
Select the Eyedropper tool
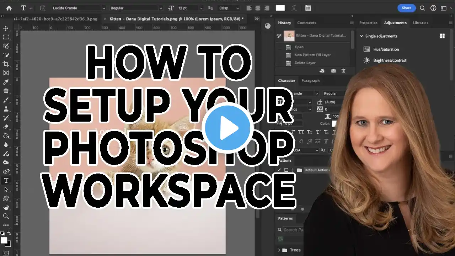[6, 82]
